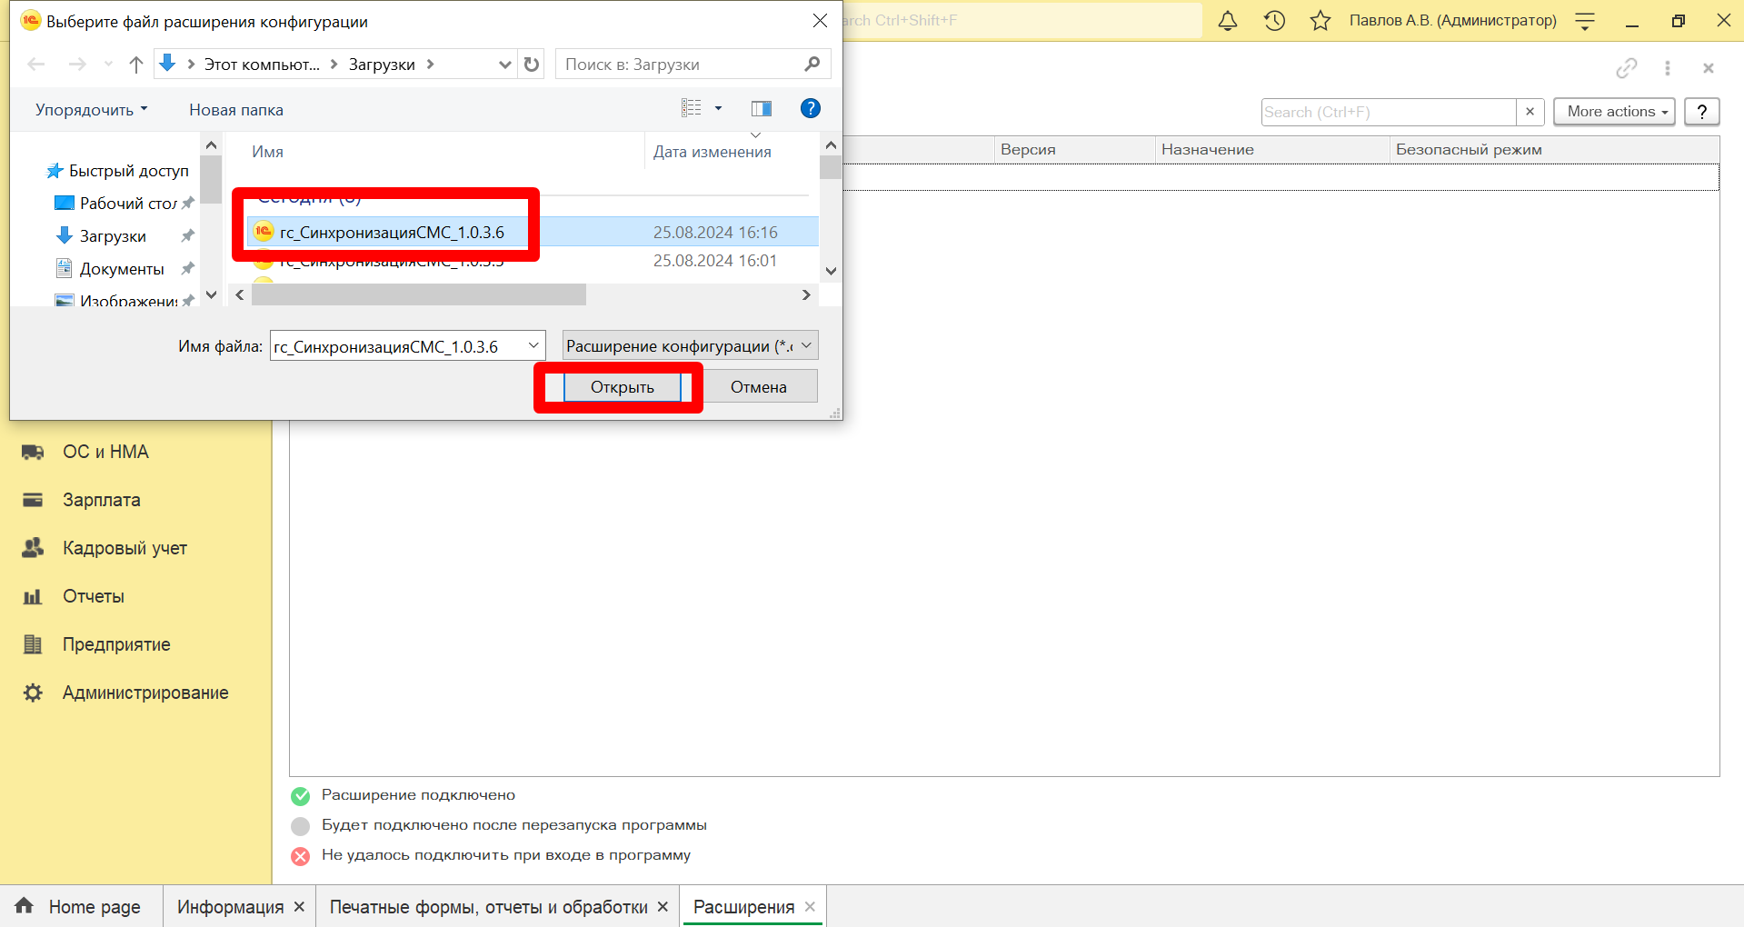Select Документы in the navigation pane
The height and width of the screenshot is (927, 1744).
[122, 269]
